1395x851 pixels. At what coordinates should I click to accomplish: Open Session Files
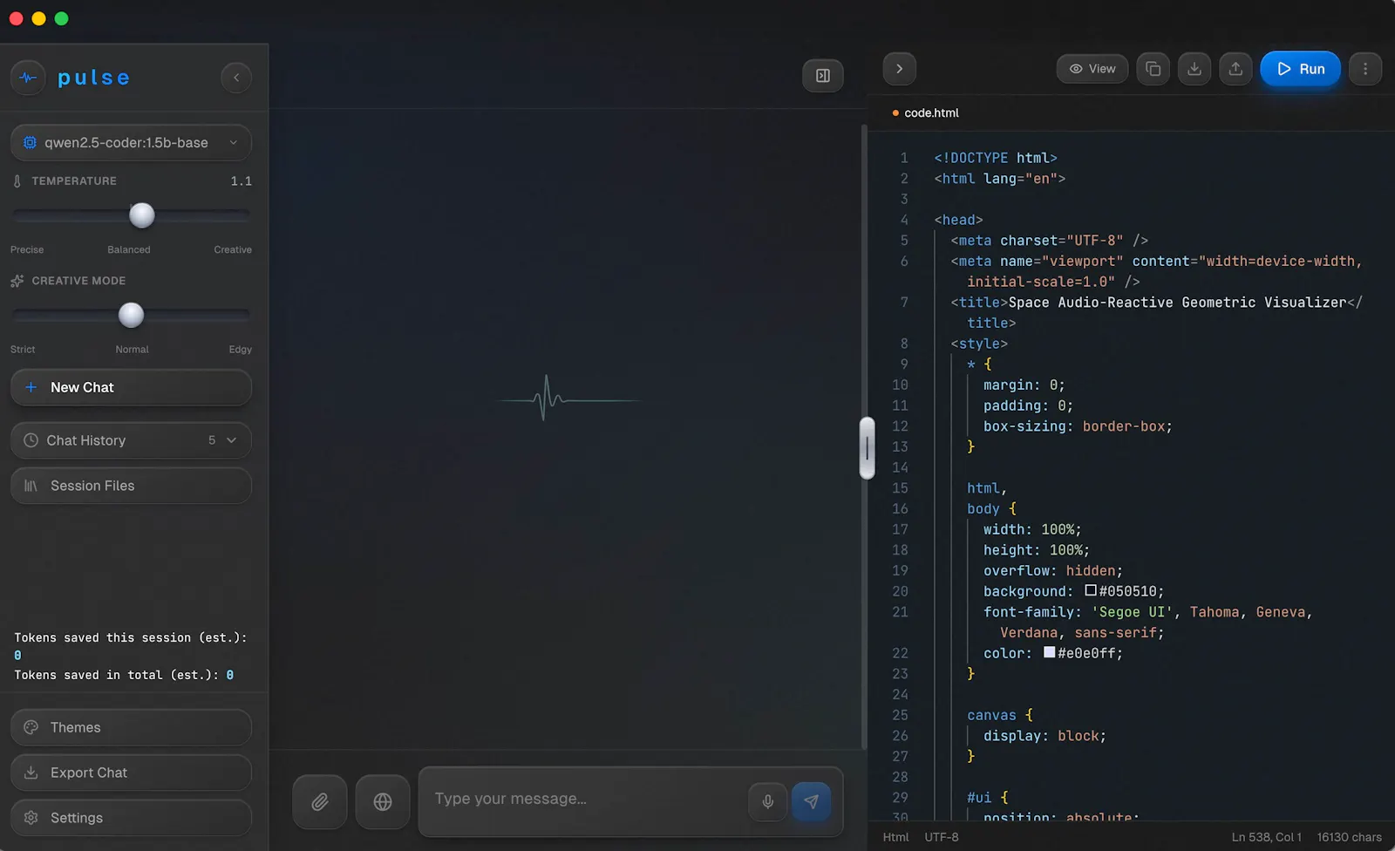click(131, 486)
